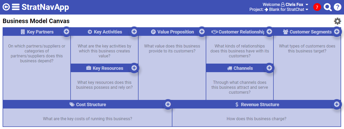Click the StratNavApp logo title
Viewport: 344px width, 129px height.
click(45, 7)
